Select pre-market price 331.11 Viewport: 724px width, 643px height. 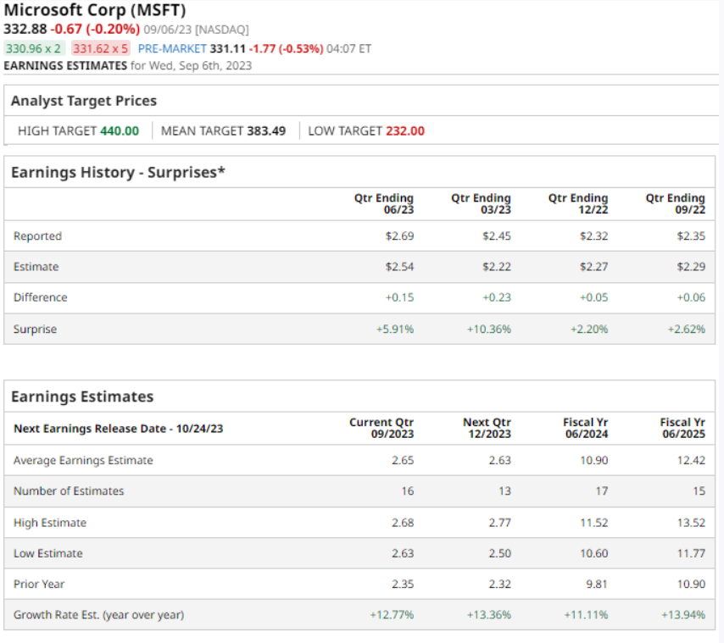tap(228, 48)
